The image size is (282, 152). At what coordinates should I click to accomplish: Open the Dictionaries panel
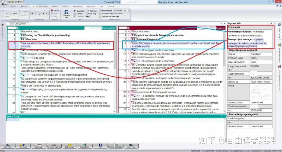pyautogui.click(x=69, y=146)
